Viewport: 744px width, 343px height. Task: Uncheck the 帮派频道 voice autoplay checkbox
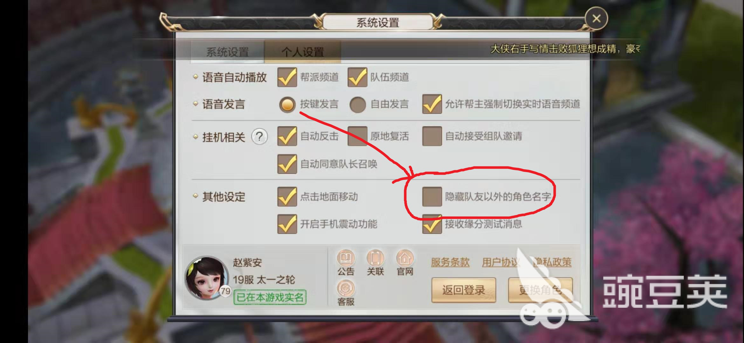[287, 77]
